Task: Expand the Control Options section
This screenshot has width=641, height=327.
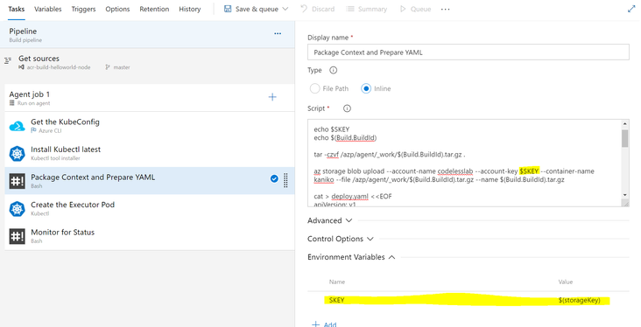Action: 341,239
